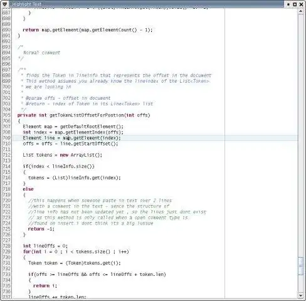
Task: Click 'Token token = (Token)tokens.get(i);' line
Action: pyautogui.click(x=75, y=263)
